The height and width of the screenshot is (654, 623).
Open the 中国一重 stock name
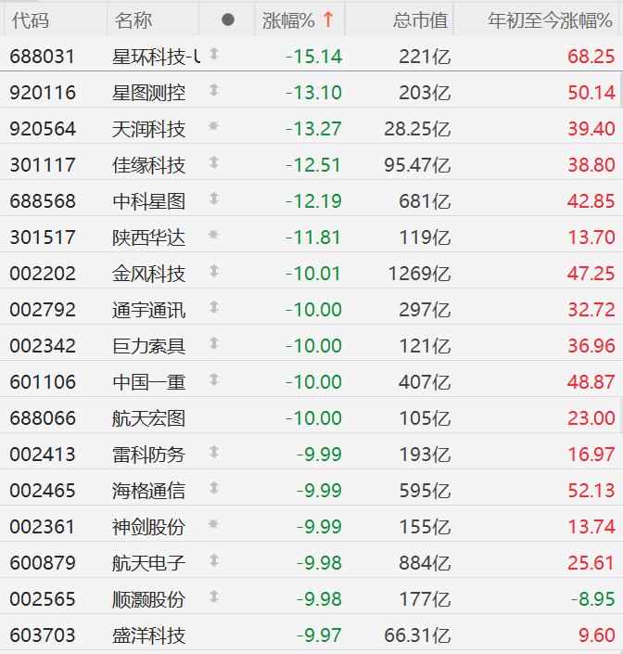tap(148, 382)
